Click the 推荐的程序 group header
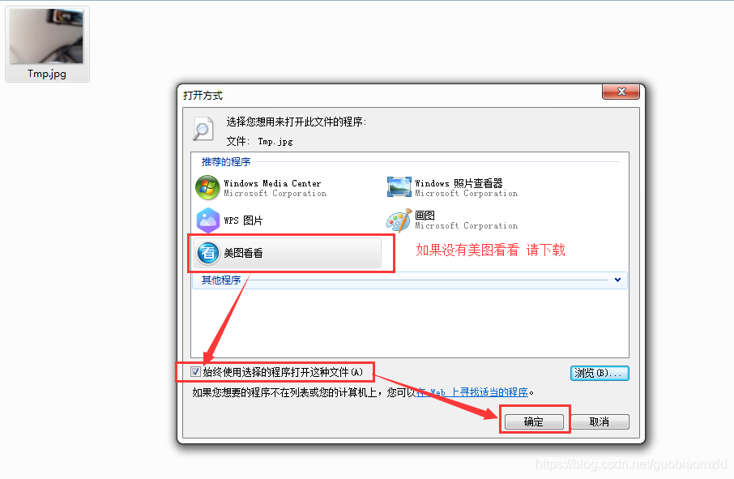Viewport: 734px width, 479px height. click(x=226, y=162)
